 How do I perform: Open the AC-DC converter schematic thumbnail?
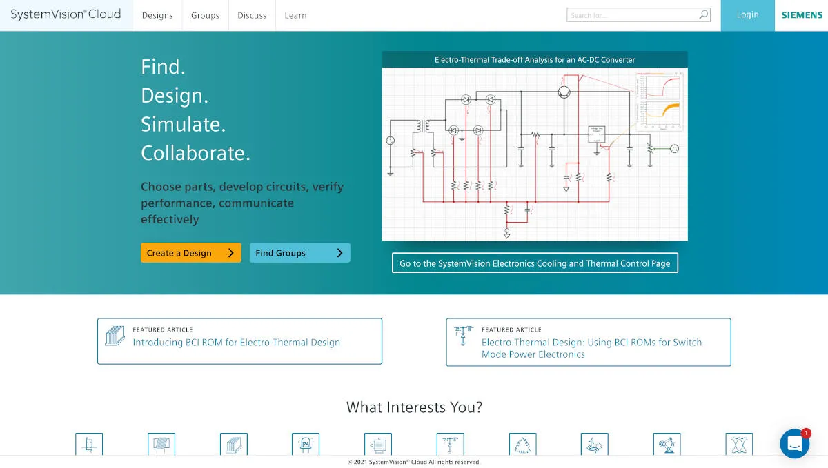pos(535,154)
